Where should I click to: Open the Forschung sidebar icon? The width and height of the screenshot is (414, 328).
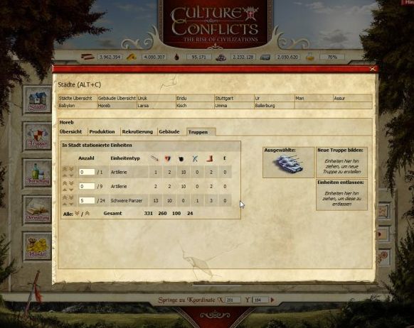(x=37, y=173)
